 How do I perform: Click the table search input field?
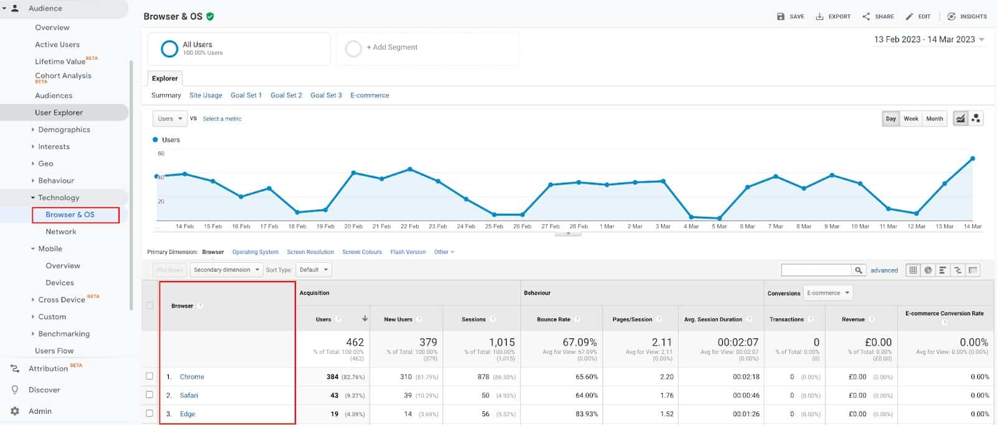[816, 270]
